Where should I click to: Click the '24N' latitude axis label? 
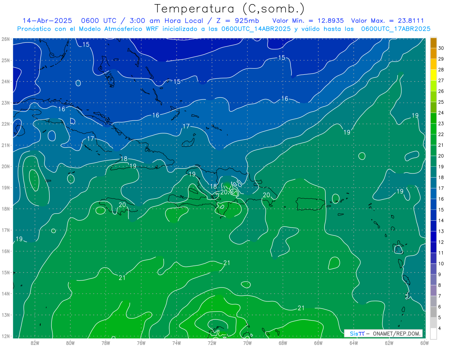[x=6, y=81]
